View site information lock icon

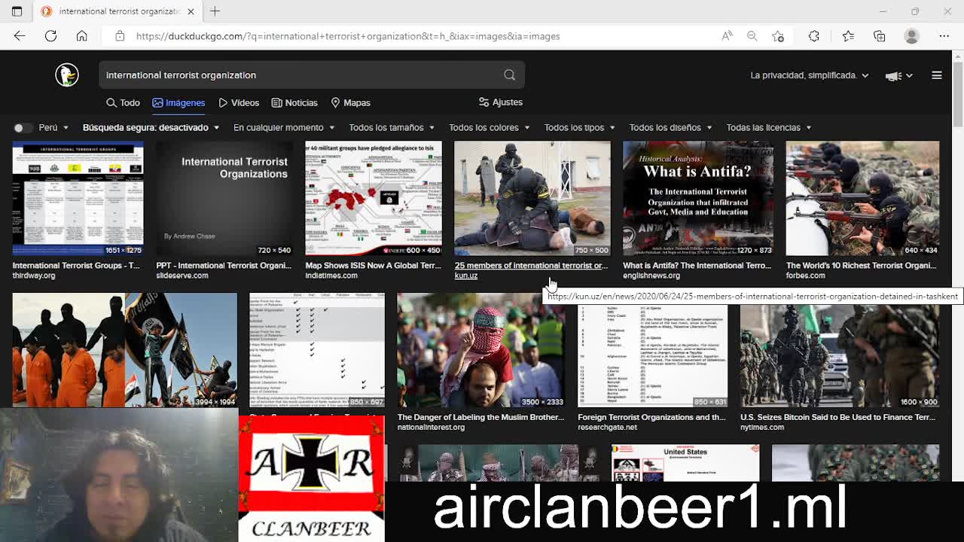click(120, 36)
